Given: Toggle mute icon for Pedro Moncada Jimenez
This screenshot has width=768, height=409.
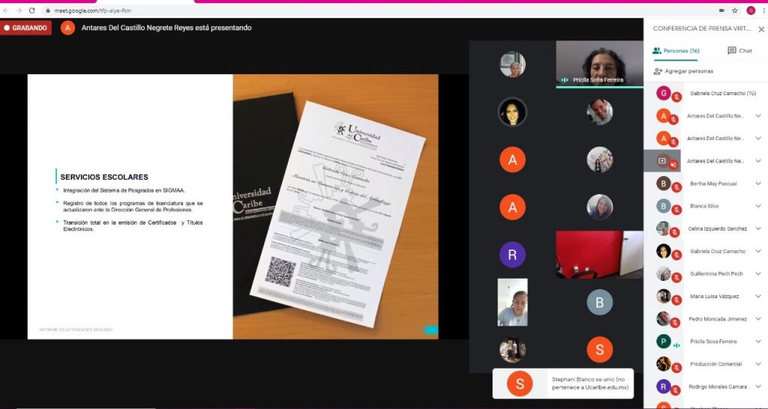Looking at the screenshot, I should (x=676, y=322).
